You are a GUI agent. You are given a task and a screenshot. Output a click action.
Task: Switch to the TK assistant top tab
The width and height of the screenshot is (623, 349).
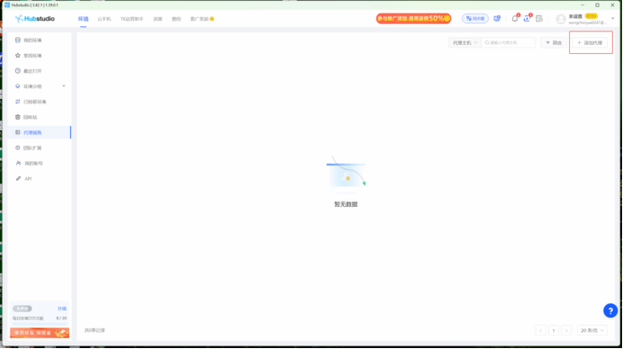coord(131,19)
